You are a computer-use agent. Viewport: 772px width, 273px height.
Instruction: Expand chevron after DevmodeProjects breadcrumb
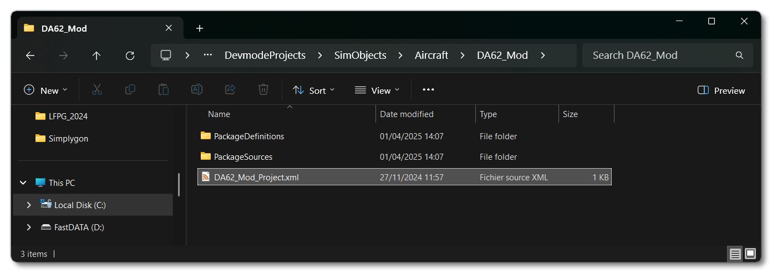coord(320,55)
